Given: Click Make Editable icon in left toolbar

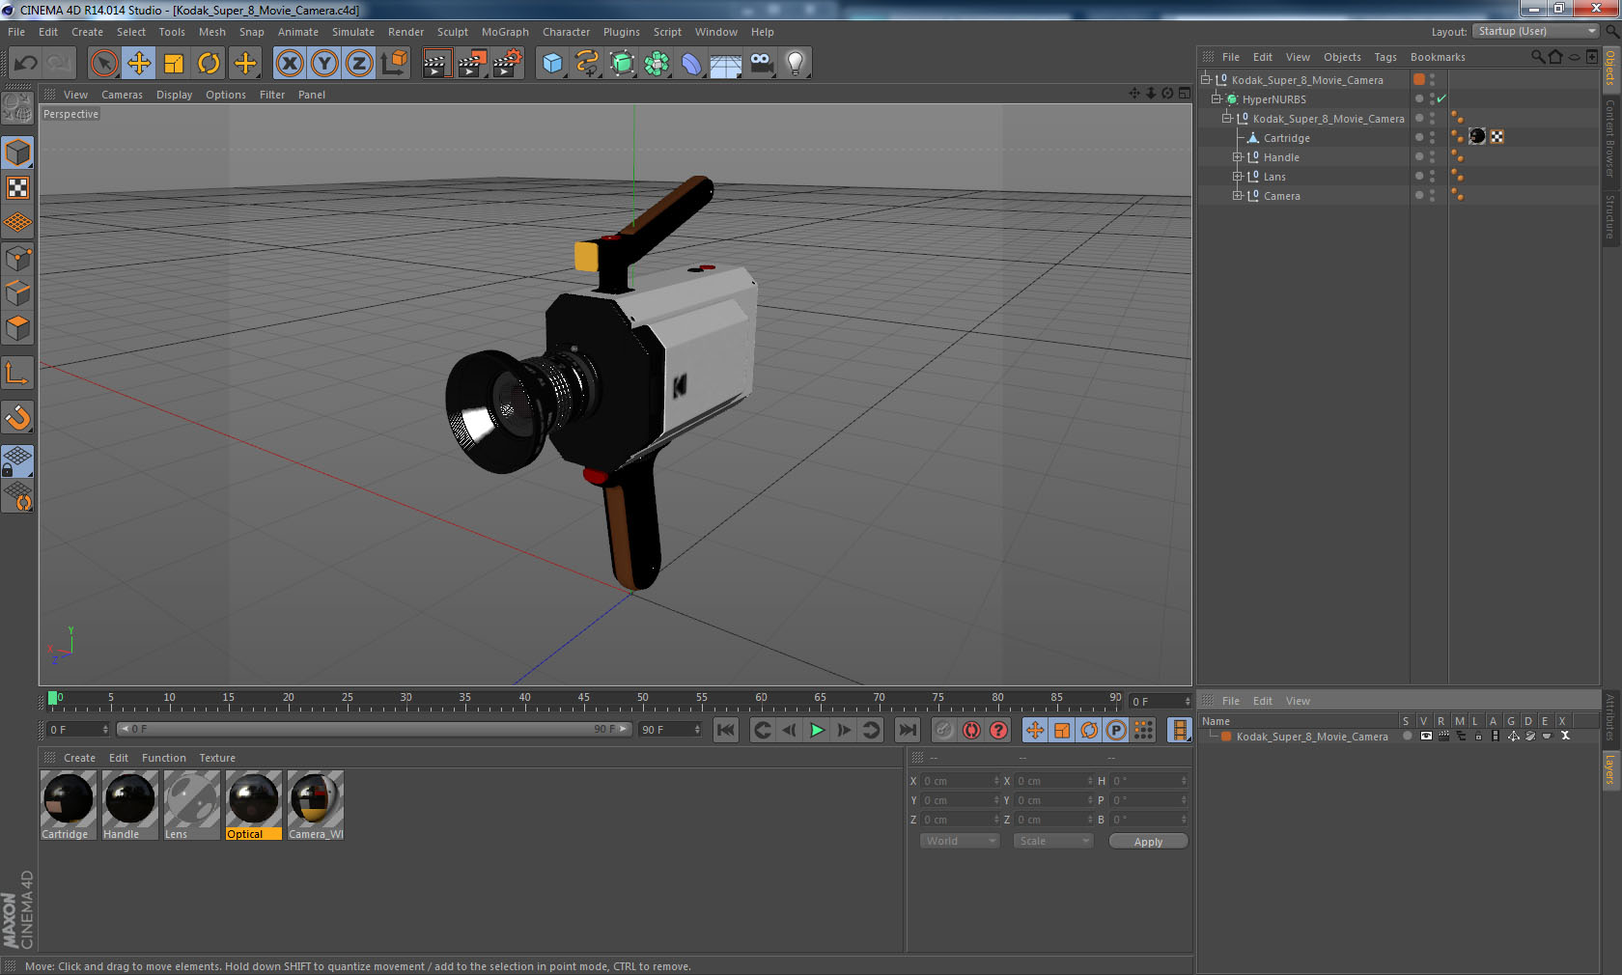Looking at the screenshot, I should pos(17,108).
